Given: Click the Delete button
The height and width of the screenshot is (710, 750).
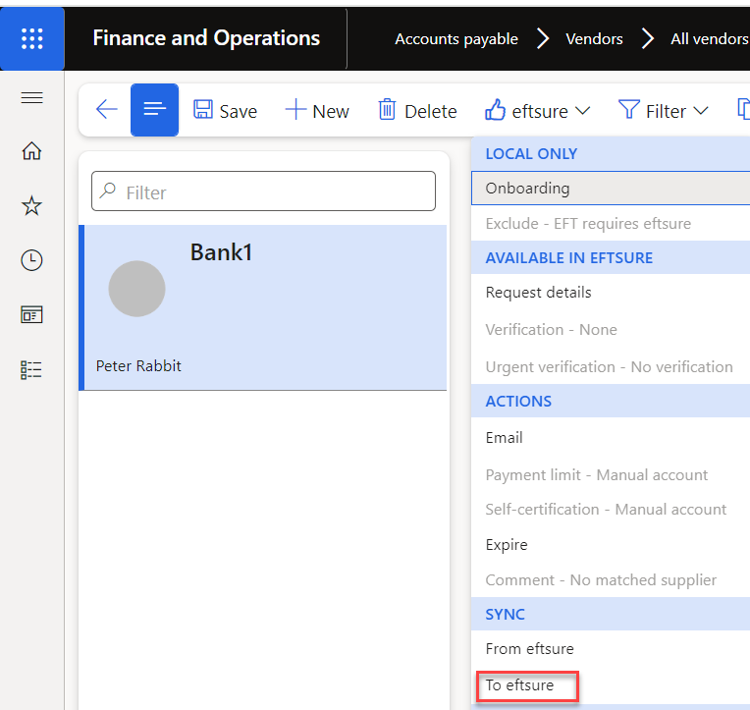Looking at the screenshot, I should click(417, 111).
